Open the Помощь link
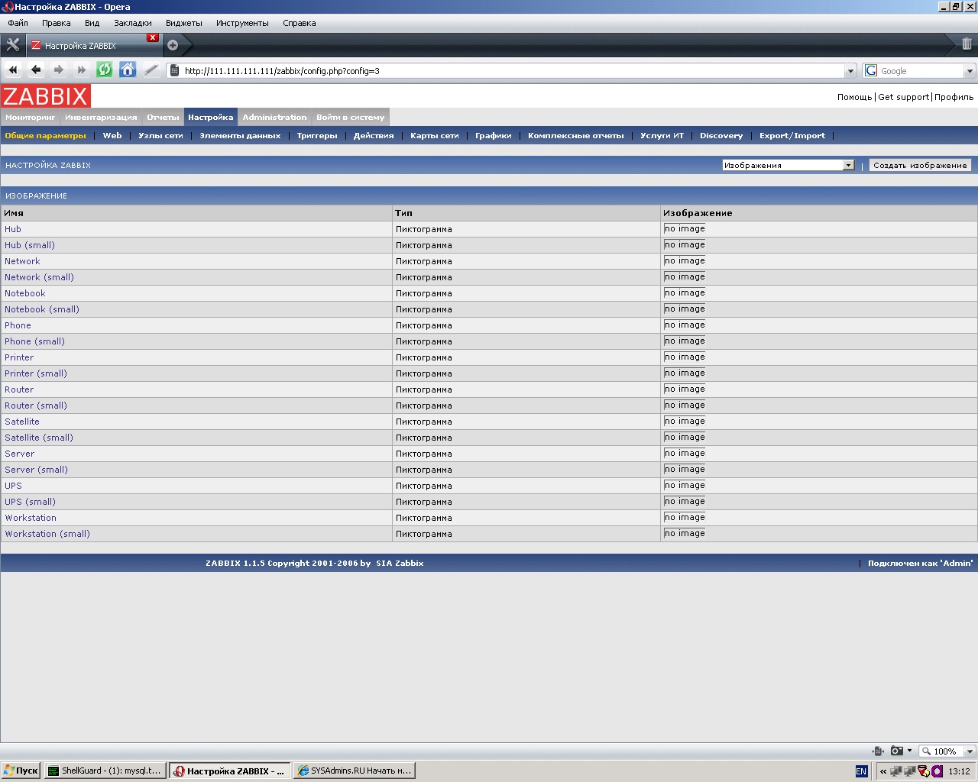The image size is (978, 782). (854, 97)
